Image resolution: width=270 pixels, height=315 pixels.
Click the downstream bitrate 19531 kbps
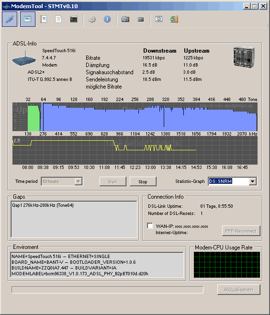coord(154,58)
